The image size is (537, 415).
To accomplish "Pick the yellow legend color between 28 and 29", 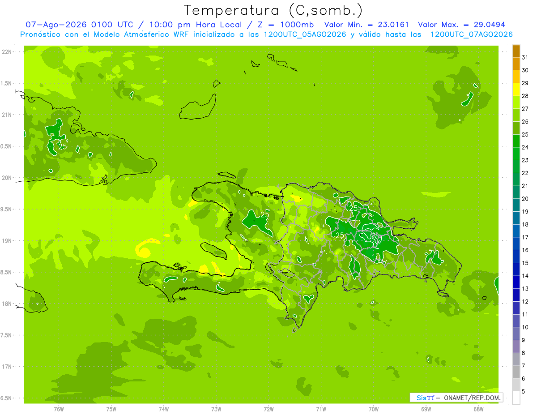I will tap(516, 90).
